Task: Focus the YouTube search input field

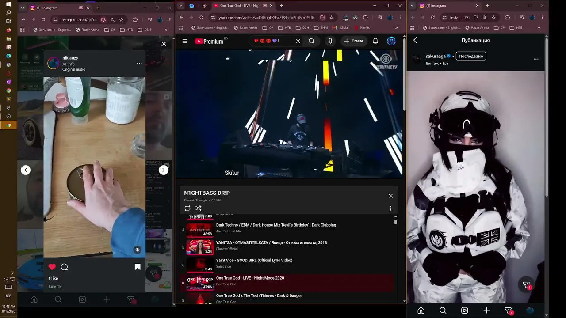Action: (x=272, y=41)
